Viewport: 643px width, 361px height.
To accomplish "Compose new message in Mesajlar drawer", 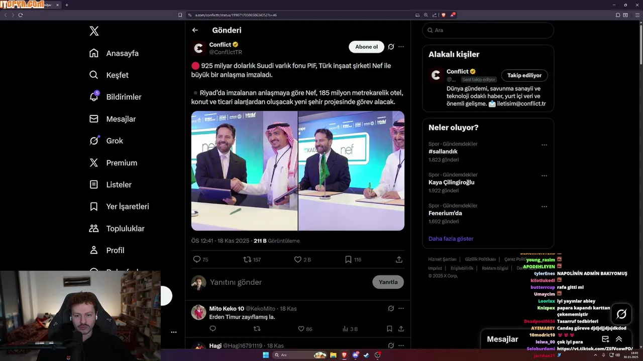I will 605,339.
